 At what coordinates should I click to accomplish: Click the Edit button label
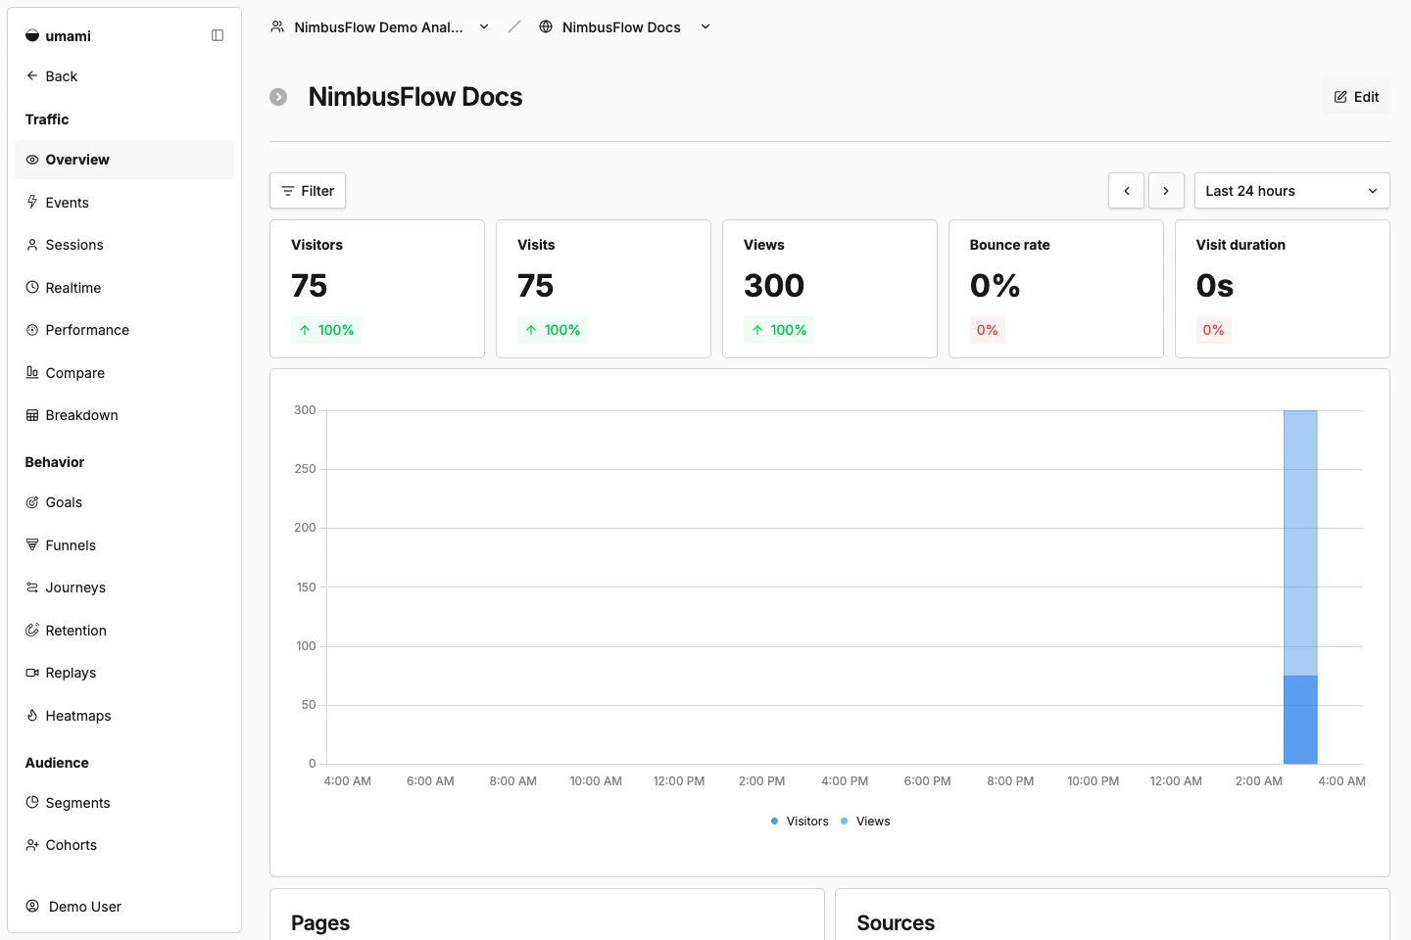1366,97
